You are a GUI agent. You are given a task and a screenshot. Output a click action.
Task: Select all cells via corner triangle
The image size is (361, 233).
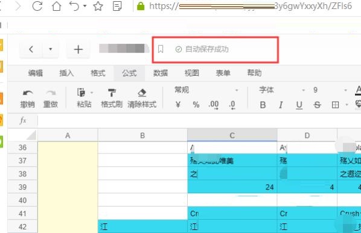31,135
